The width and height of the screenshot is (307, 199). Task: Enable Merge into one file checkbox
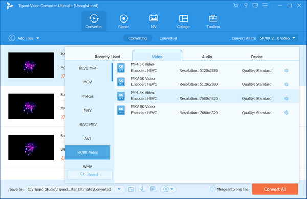[213, 189]
